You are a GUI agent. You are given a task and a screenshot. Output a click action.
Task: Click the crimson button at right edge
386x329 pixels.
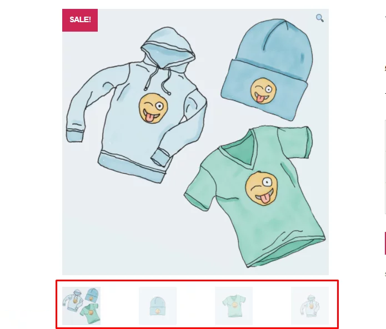point(385,243)
